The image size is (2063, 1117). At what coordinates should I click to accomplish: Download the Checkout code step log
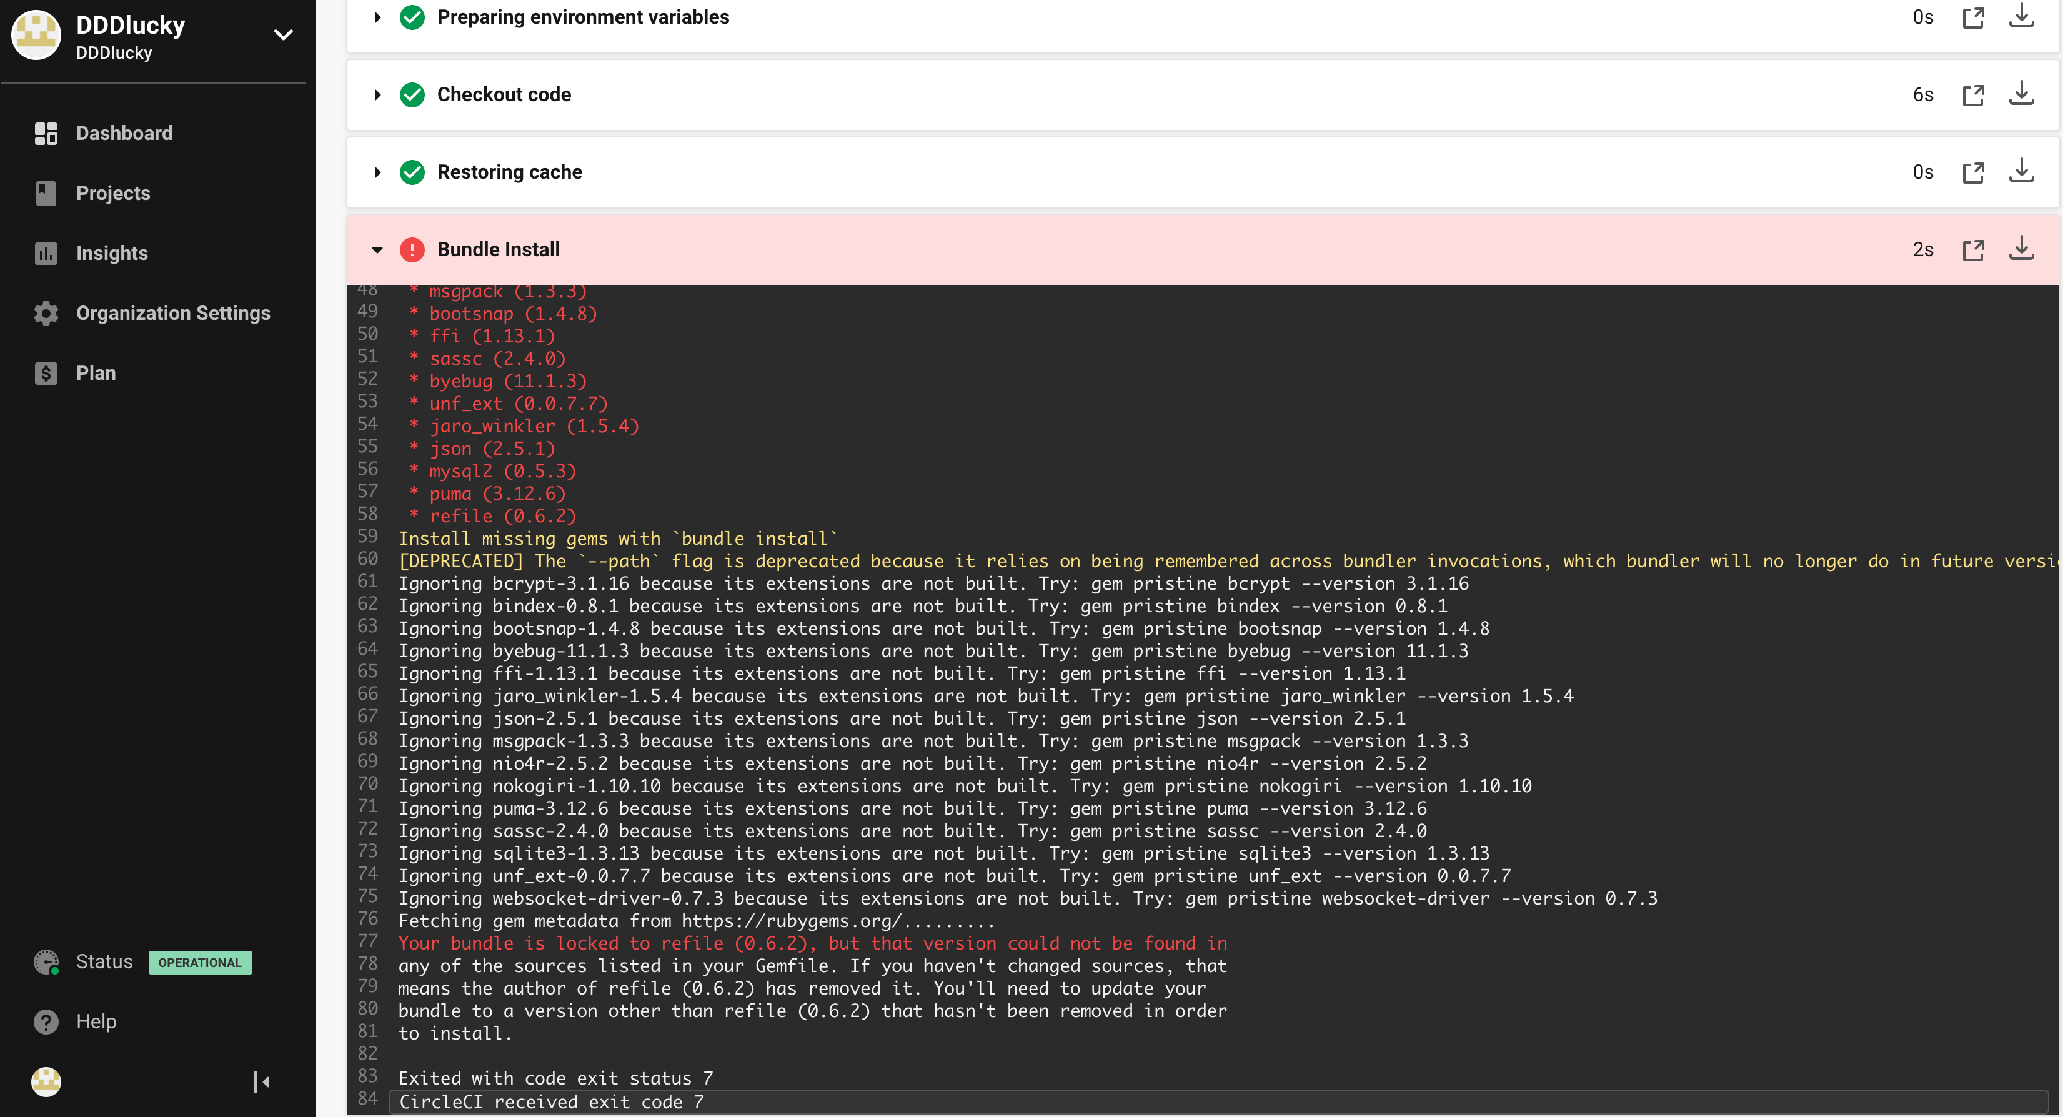click(x=2021, y=94)
